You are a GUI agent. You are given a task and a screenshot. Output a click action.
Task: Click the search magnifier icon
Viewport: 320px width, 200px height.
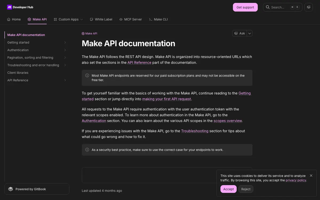click(x=267, y=7)
